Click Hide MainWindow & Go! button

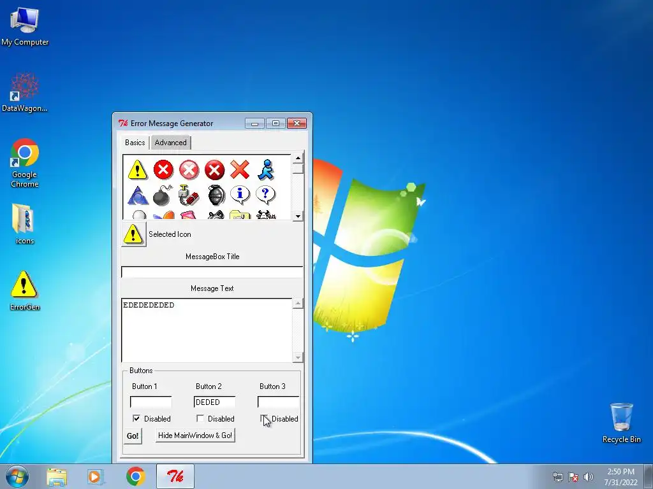(195, 436)
